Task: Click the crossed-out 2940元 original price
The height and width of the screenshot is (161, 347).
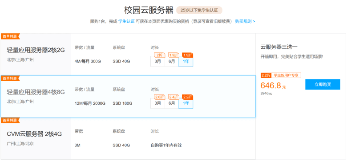Action: (x=266, y=94)
